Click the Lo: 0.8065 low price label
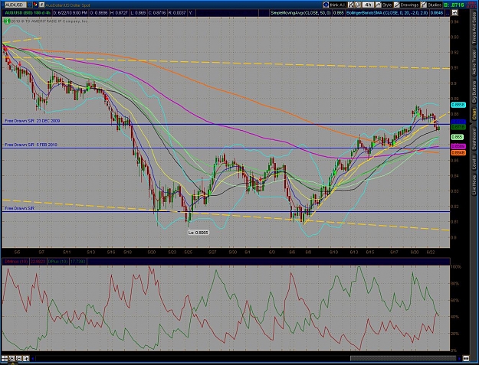Image resolution: width=479 pixels, height=365 pixels. tap(198, 233)
